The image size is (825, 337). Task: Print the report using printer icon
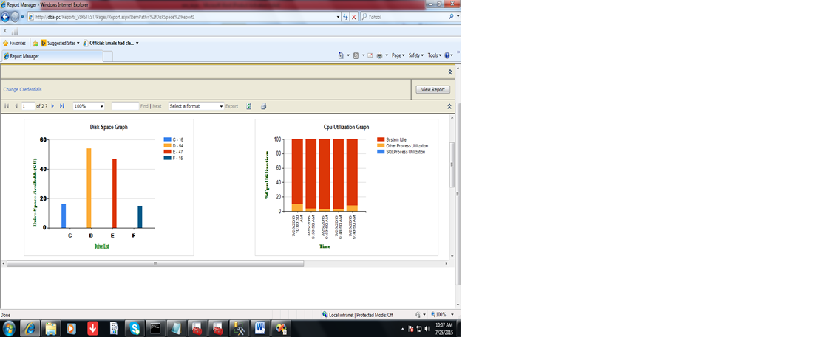pos(263,106)
